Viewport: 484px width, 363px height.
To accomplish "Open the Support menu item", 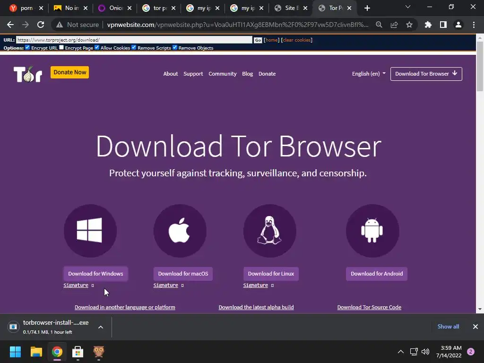I will pos(193,74).
